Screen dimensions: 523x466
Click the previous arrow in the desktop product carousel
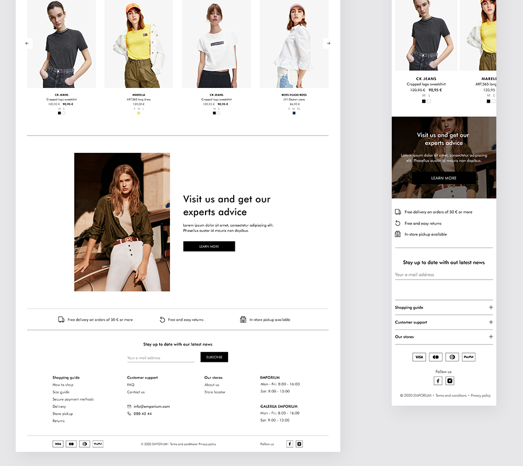(x=27, y=43)
